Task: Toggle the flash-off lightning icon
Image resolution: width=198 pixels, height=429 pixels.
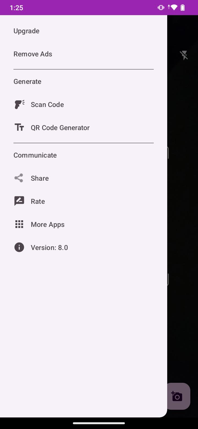Action: [x=184, y=55]
